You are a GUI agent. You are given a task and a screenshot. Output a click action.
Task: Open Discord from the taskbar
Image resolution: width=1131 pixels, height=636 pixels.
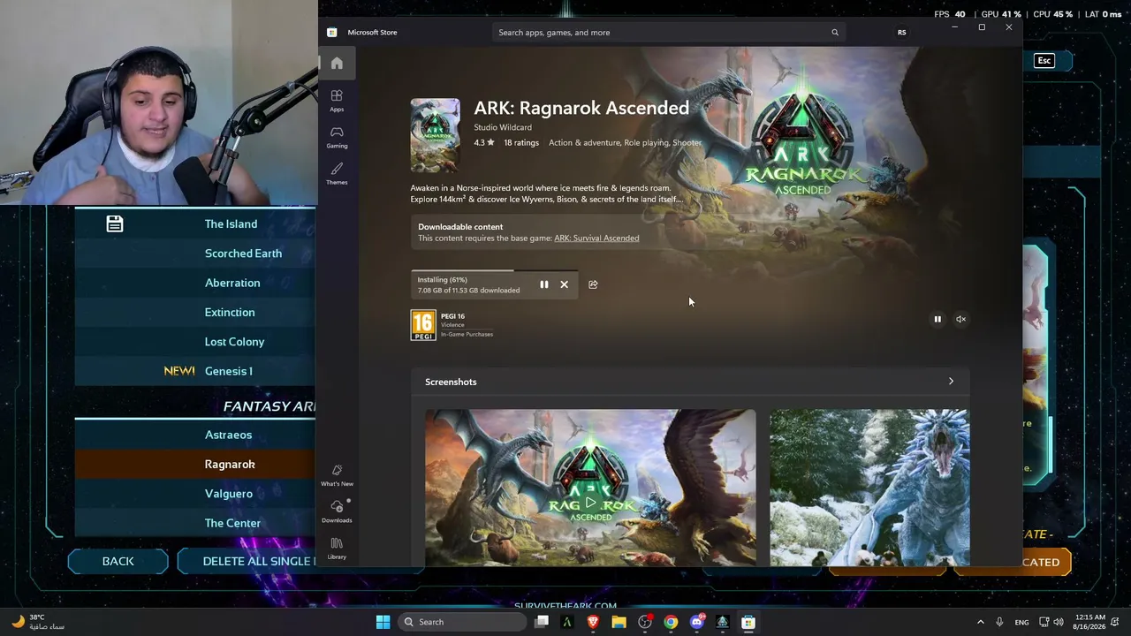(696, 622)
